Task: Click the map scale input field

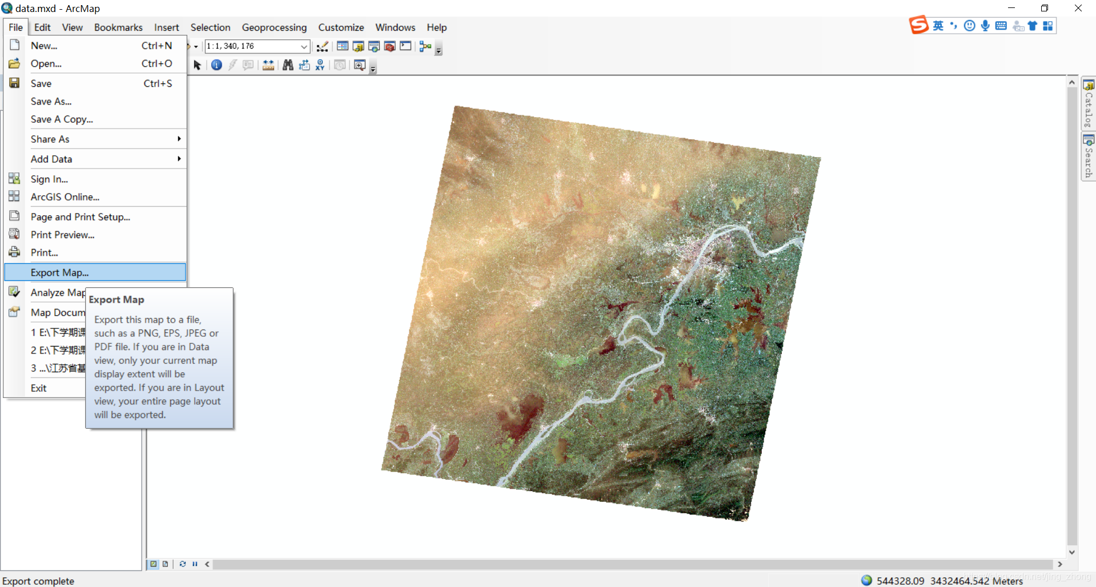Action: click(252, 46)
